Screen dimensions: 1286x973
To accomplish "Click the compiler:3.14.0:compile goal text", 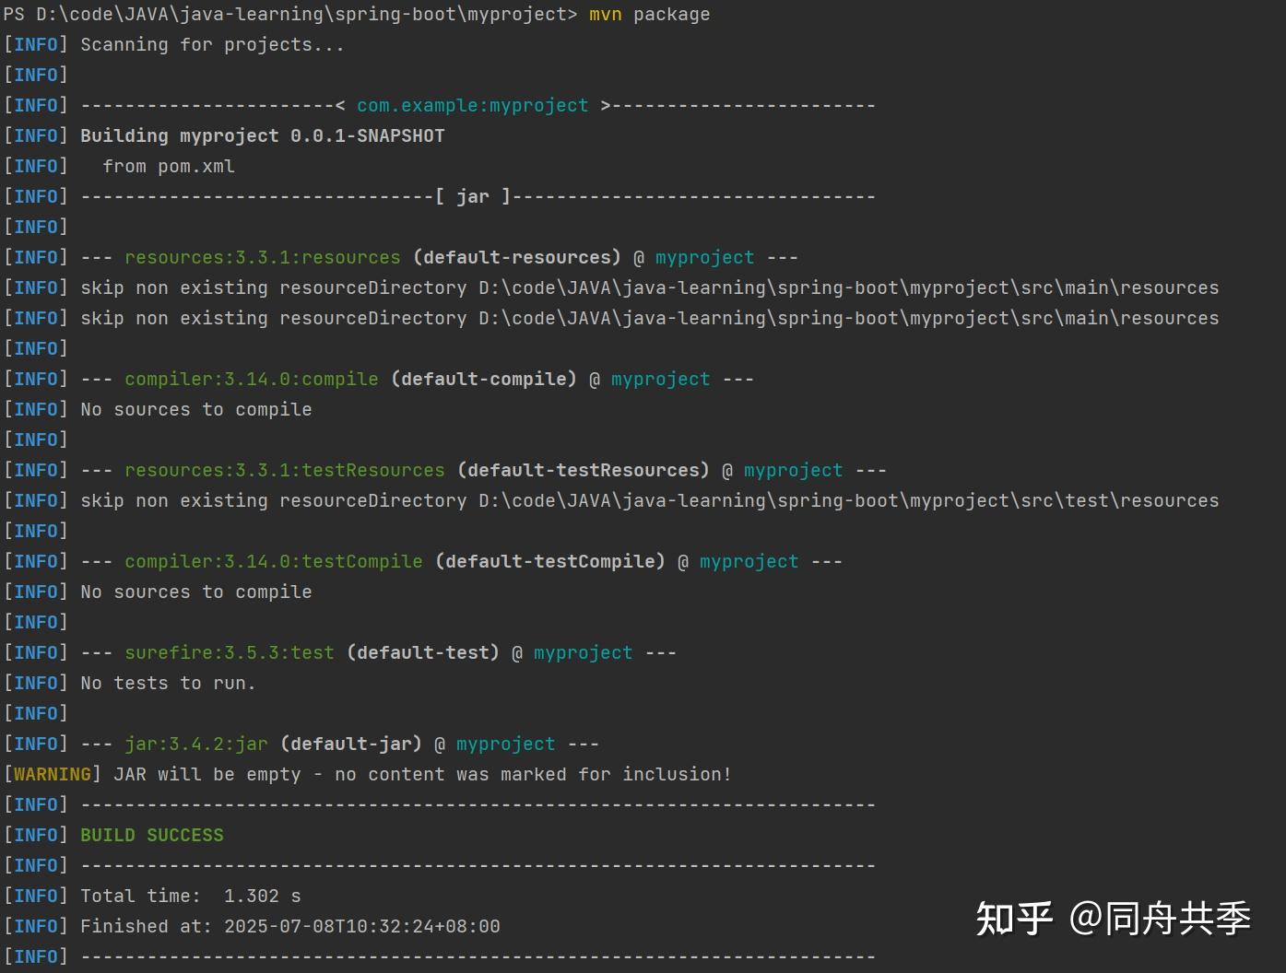I will tap(251, 379).
